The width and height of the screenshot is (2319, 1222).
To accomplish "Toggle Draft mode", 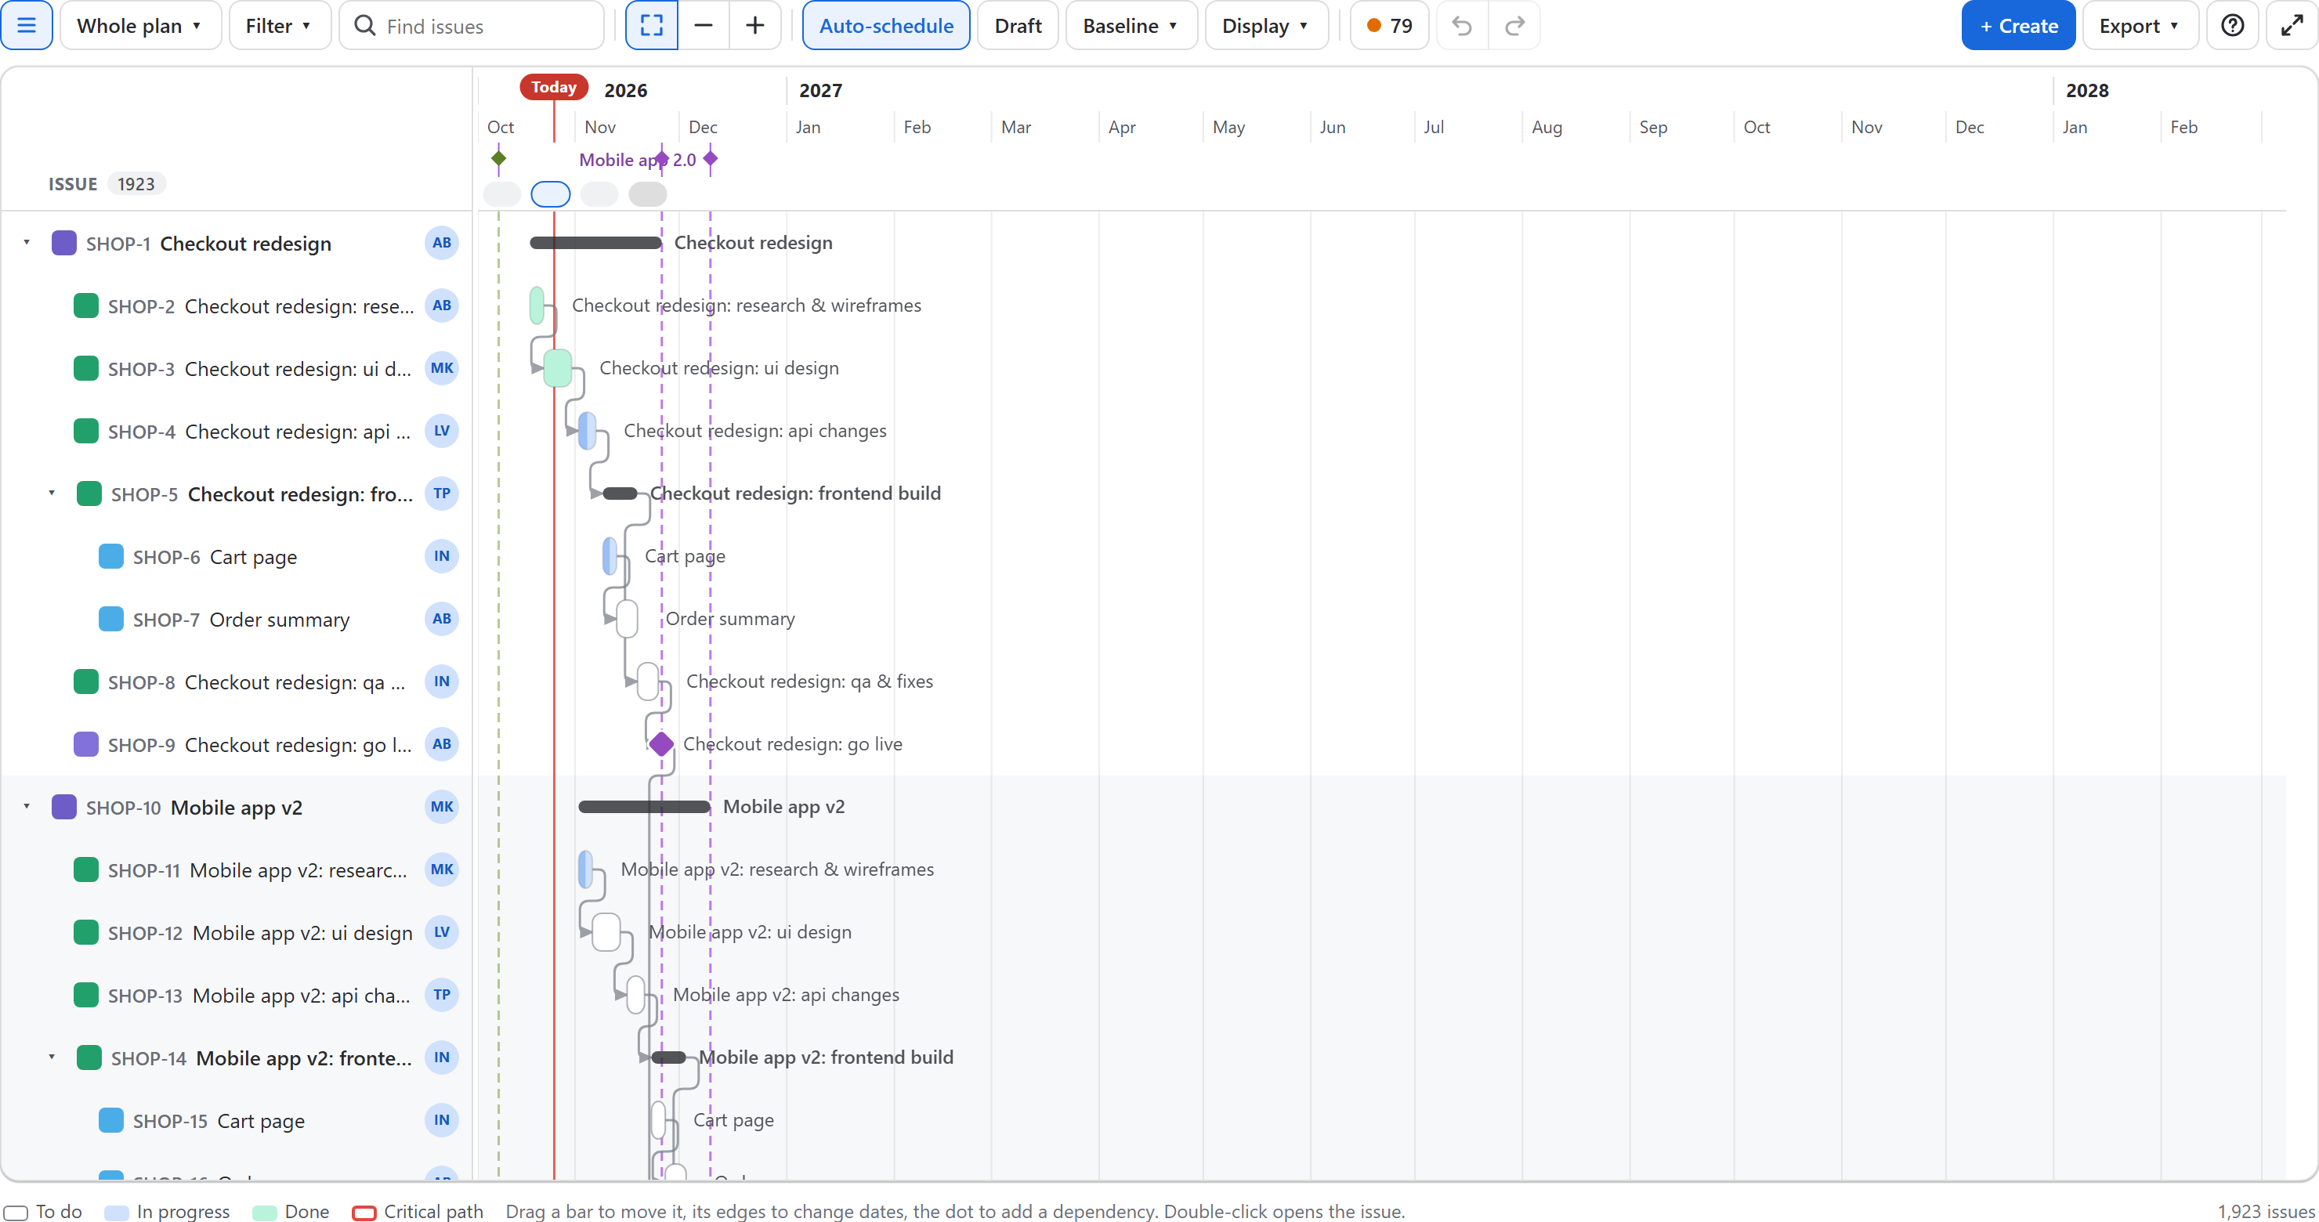I will (1017, 25).
